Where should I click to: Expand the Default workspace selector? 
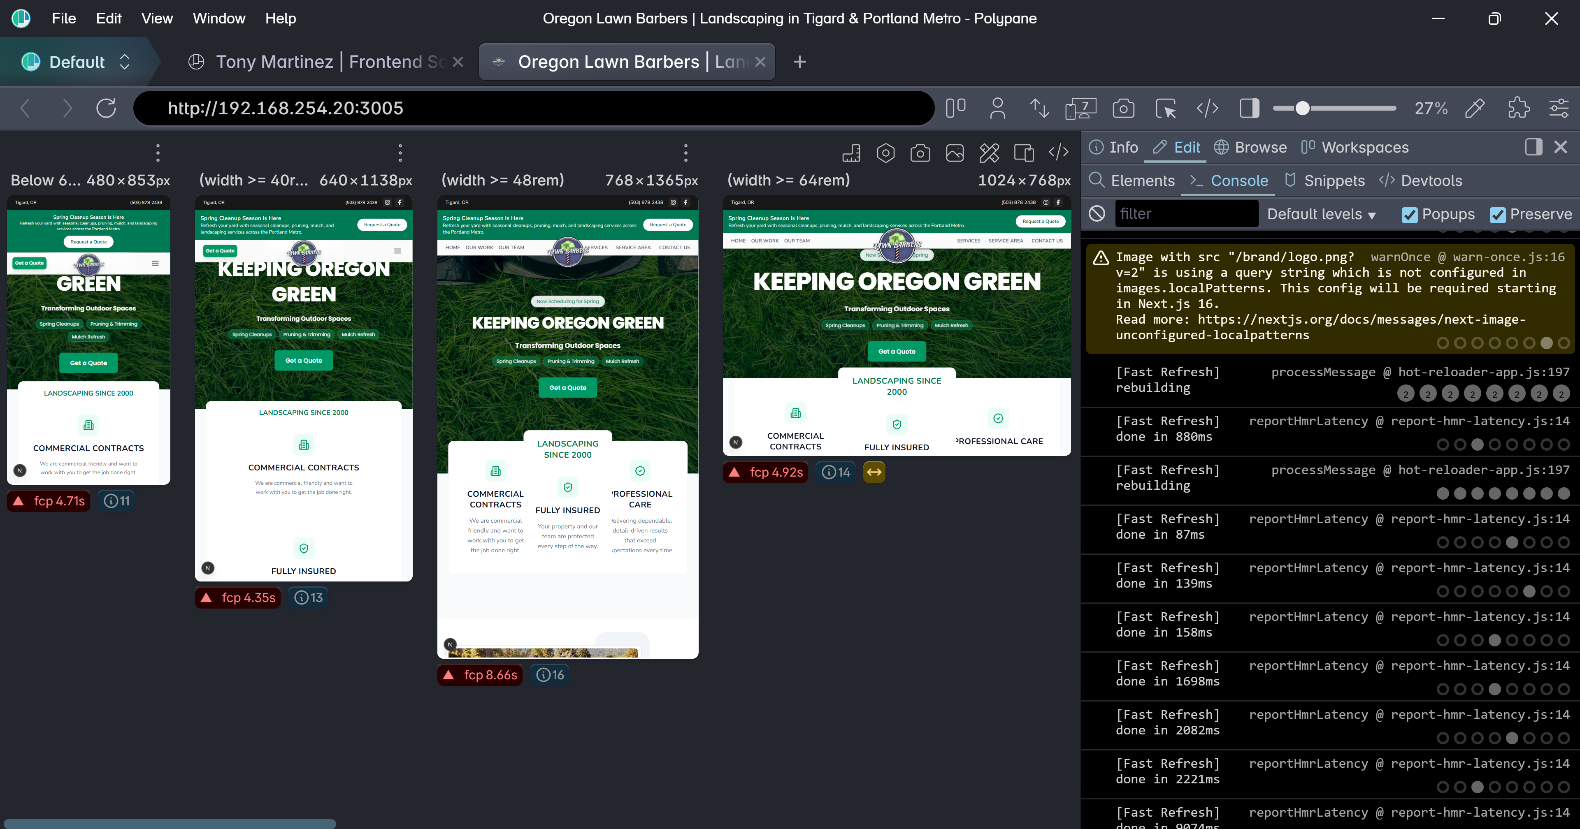[76, 62]
